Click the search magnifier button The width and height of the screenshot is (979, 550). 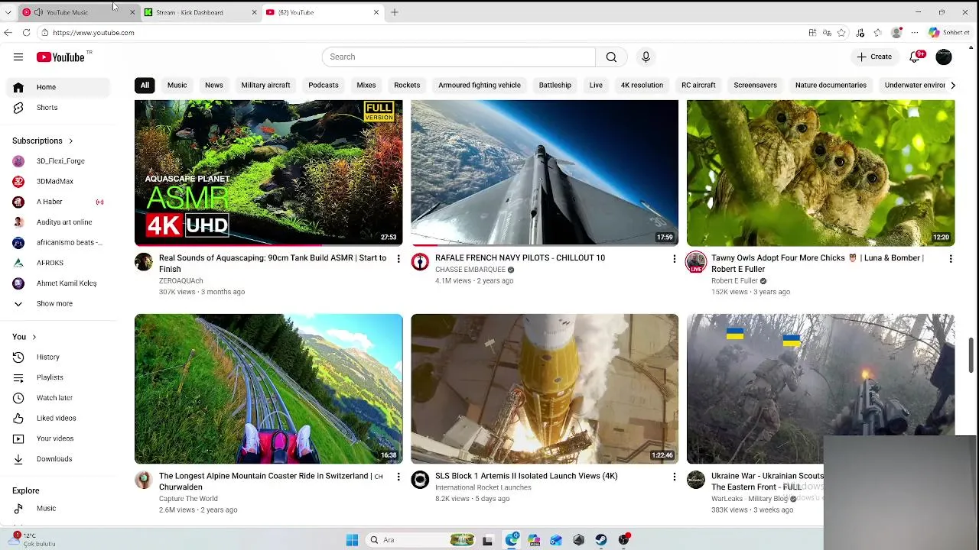(x=611, y=57)
